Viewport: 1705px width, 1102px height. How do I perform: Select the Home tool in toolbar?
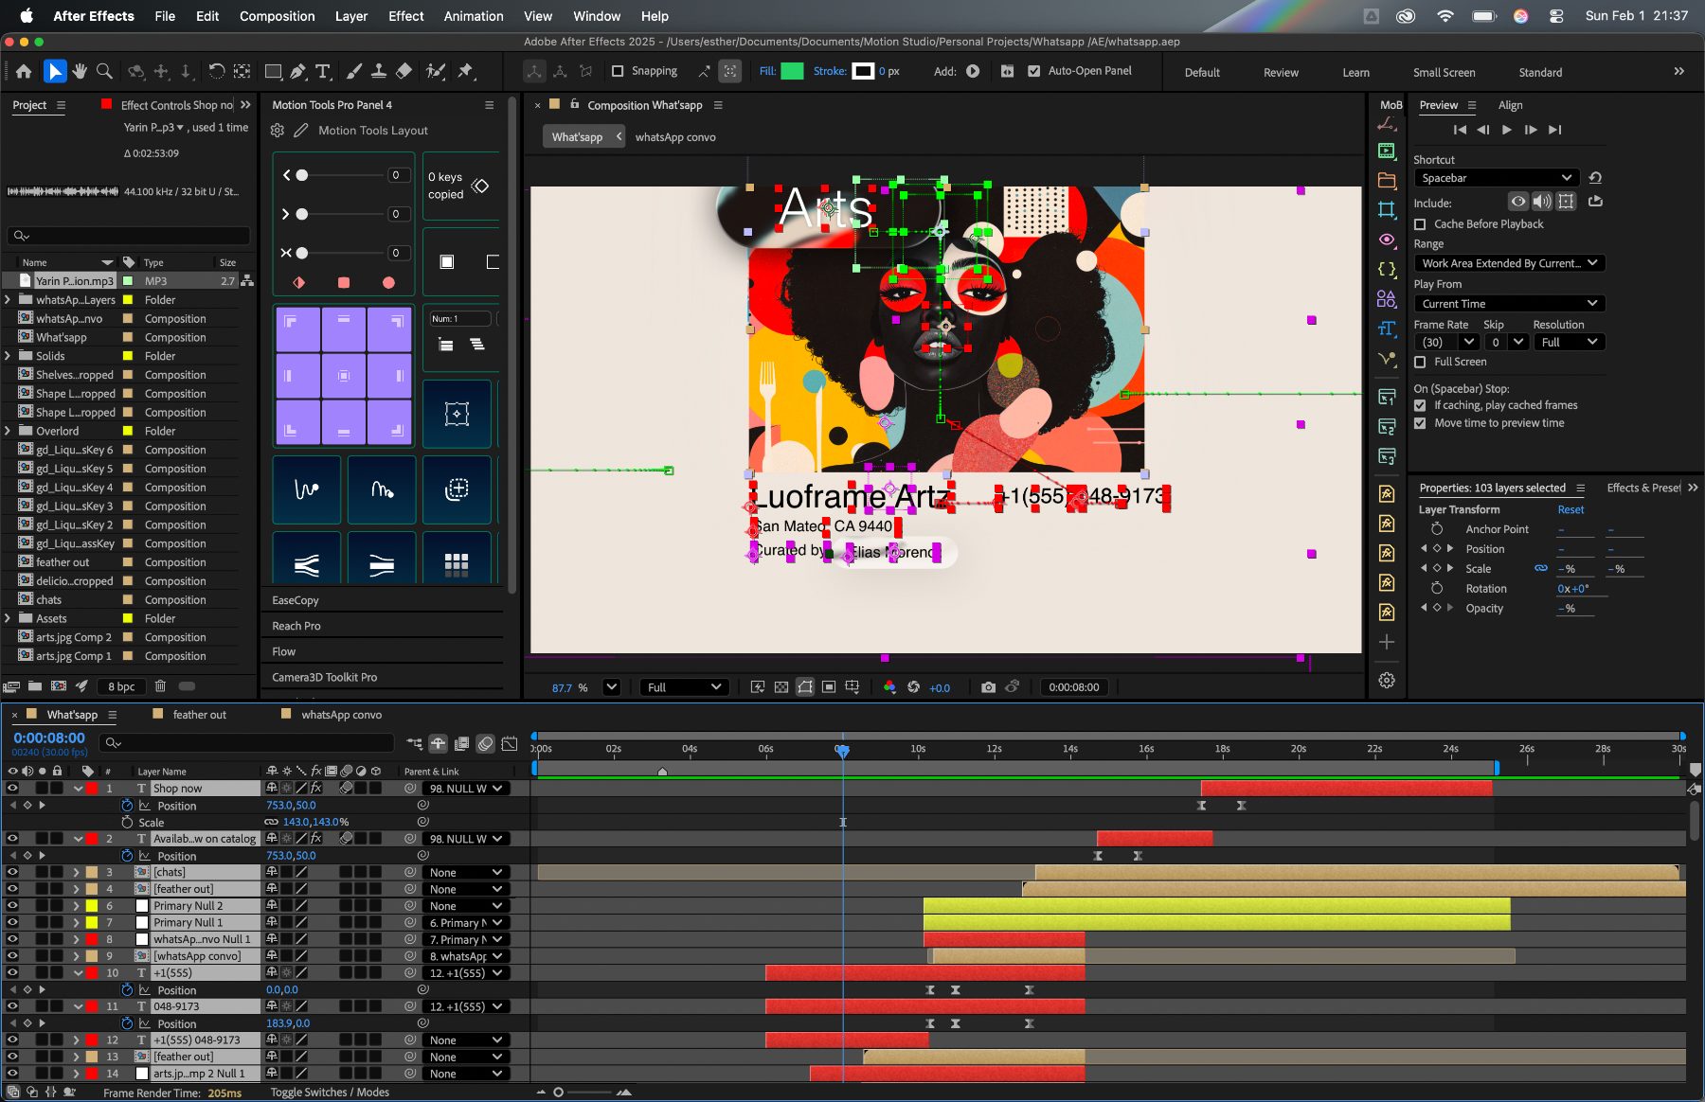click(x=24, y=71)
